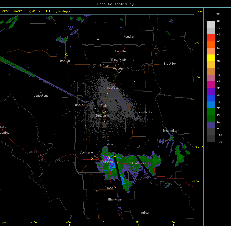Select the orange 60-57 dBZ legend swatch
This screenshot has width=231, height=226.
coord(211,44)
